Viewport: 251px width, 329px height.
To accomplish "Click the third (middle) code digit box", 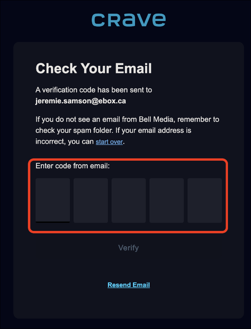I will pos(129,200).
